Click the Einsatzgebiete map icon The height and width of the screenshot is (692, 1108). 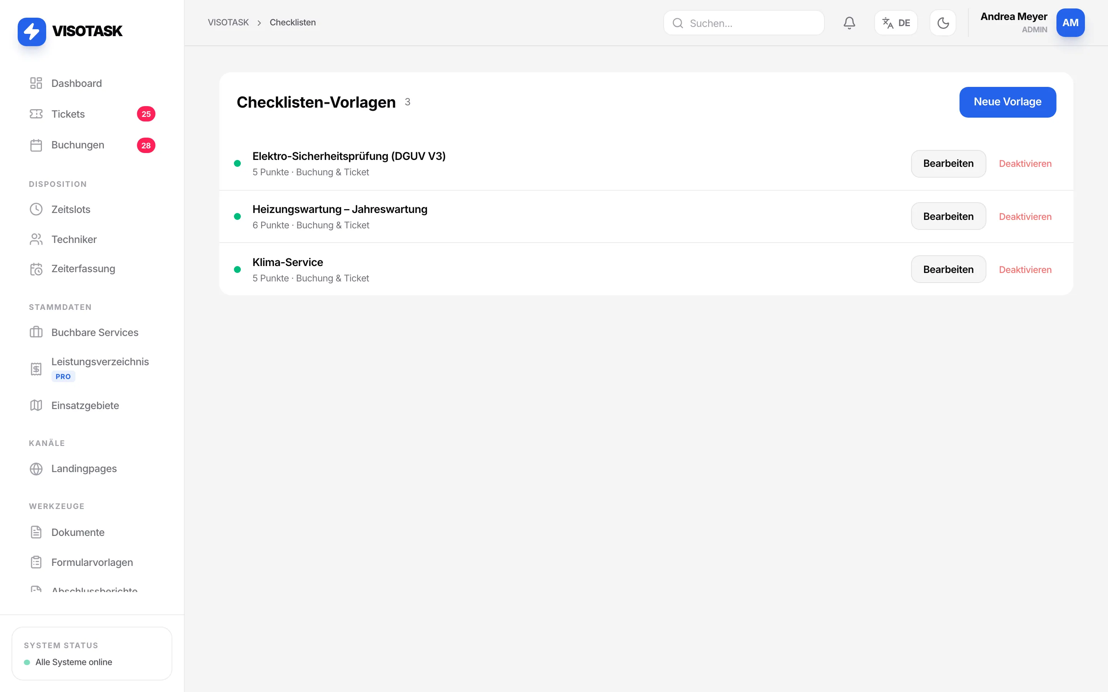[x=36, y=406]
